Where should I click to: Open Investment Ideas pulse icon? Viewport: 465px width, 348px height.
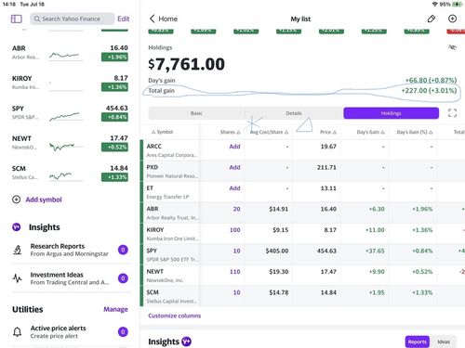(x=18, y=278)
